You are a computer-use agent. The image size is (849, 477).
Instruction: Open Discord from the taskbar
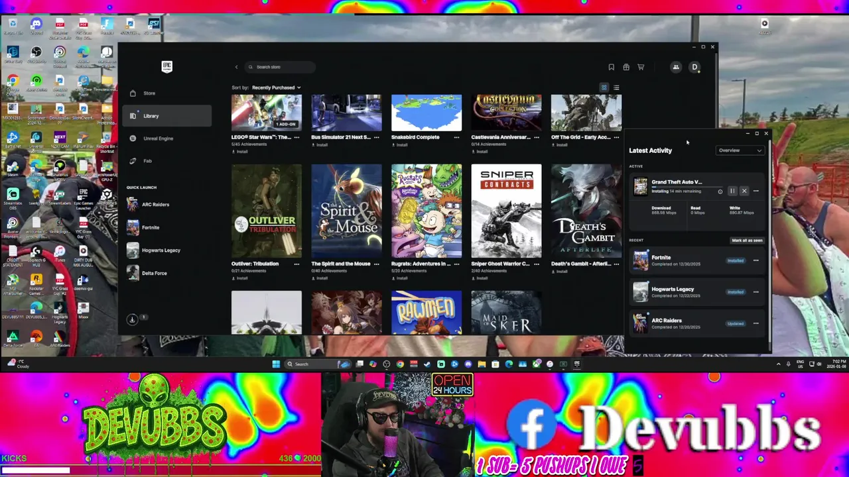coord(468,364)
